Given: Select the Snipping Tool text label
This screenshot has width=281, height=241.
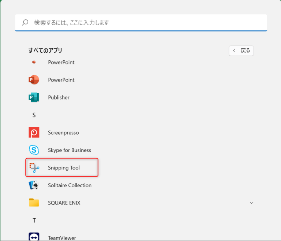Looking at the screenshot, I should [x=64, y=168].
